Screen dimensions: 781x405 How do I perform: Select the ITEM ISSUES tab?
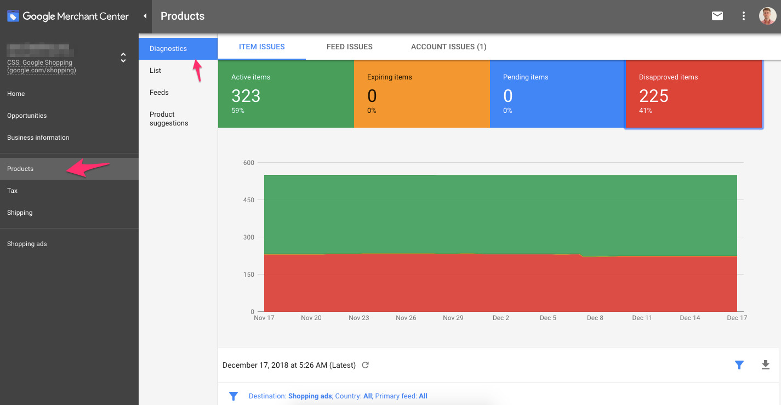click(x=261, y=47)
